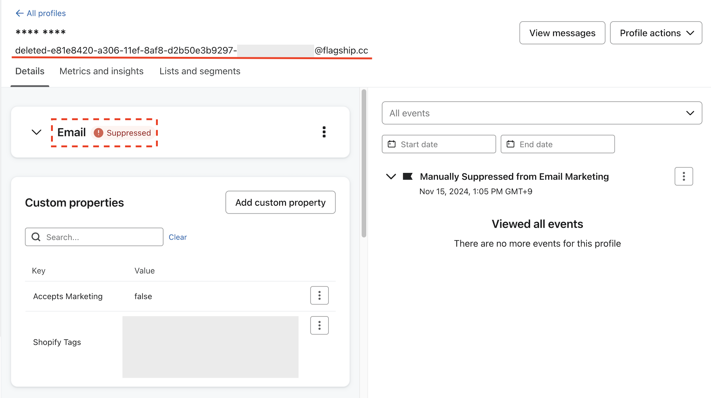Clear the custom properties search
This screenshot has height=398, width=711.
(x=178, y=237)
